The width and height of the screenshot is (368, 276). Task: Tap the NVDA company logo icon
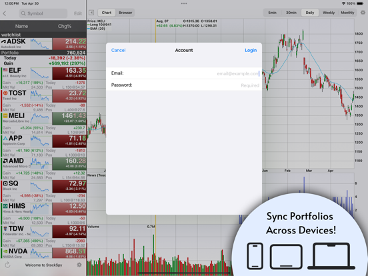5,251
